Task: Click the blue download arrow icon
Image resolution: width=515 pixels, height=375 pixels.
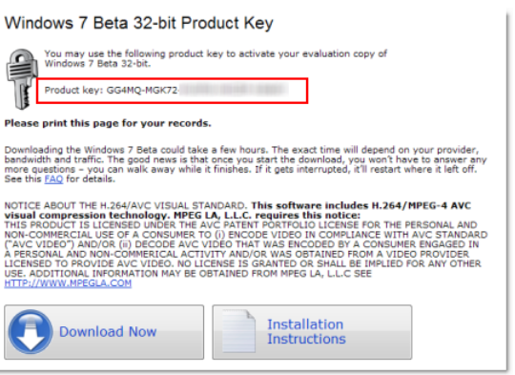Action: point(31,332)
